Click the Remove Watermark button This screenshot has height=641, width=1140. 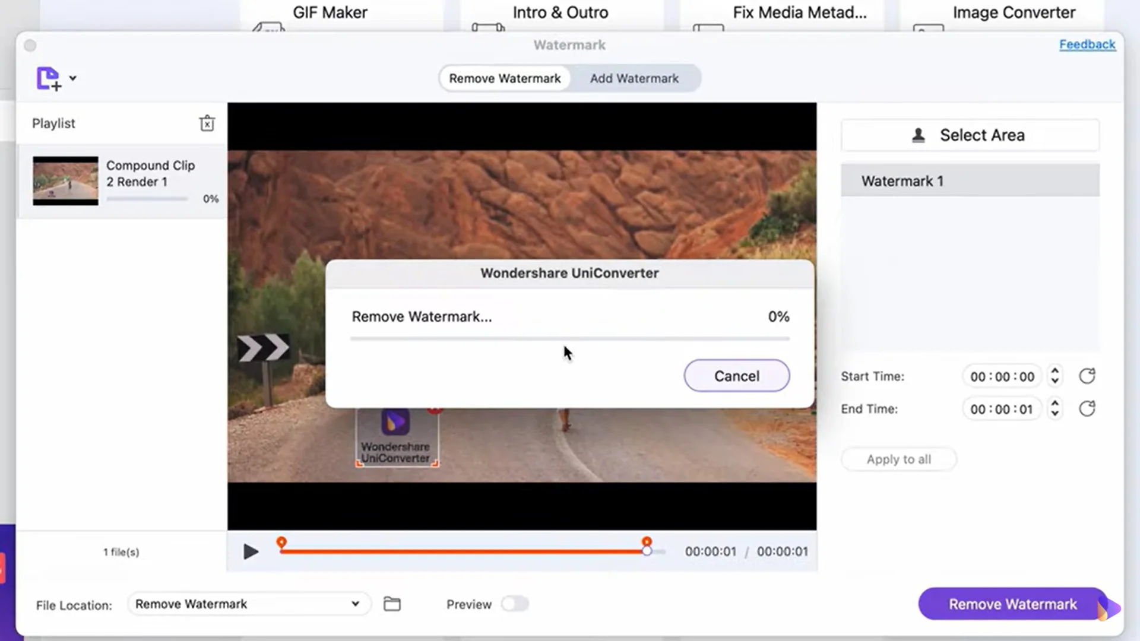coord(1013,604)
